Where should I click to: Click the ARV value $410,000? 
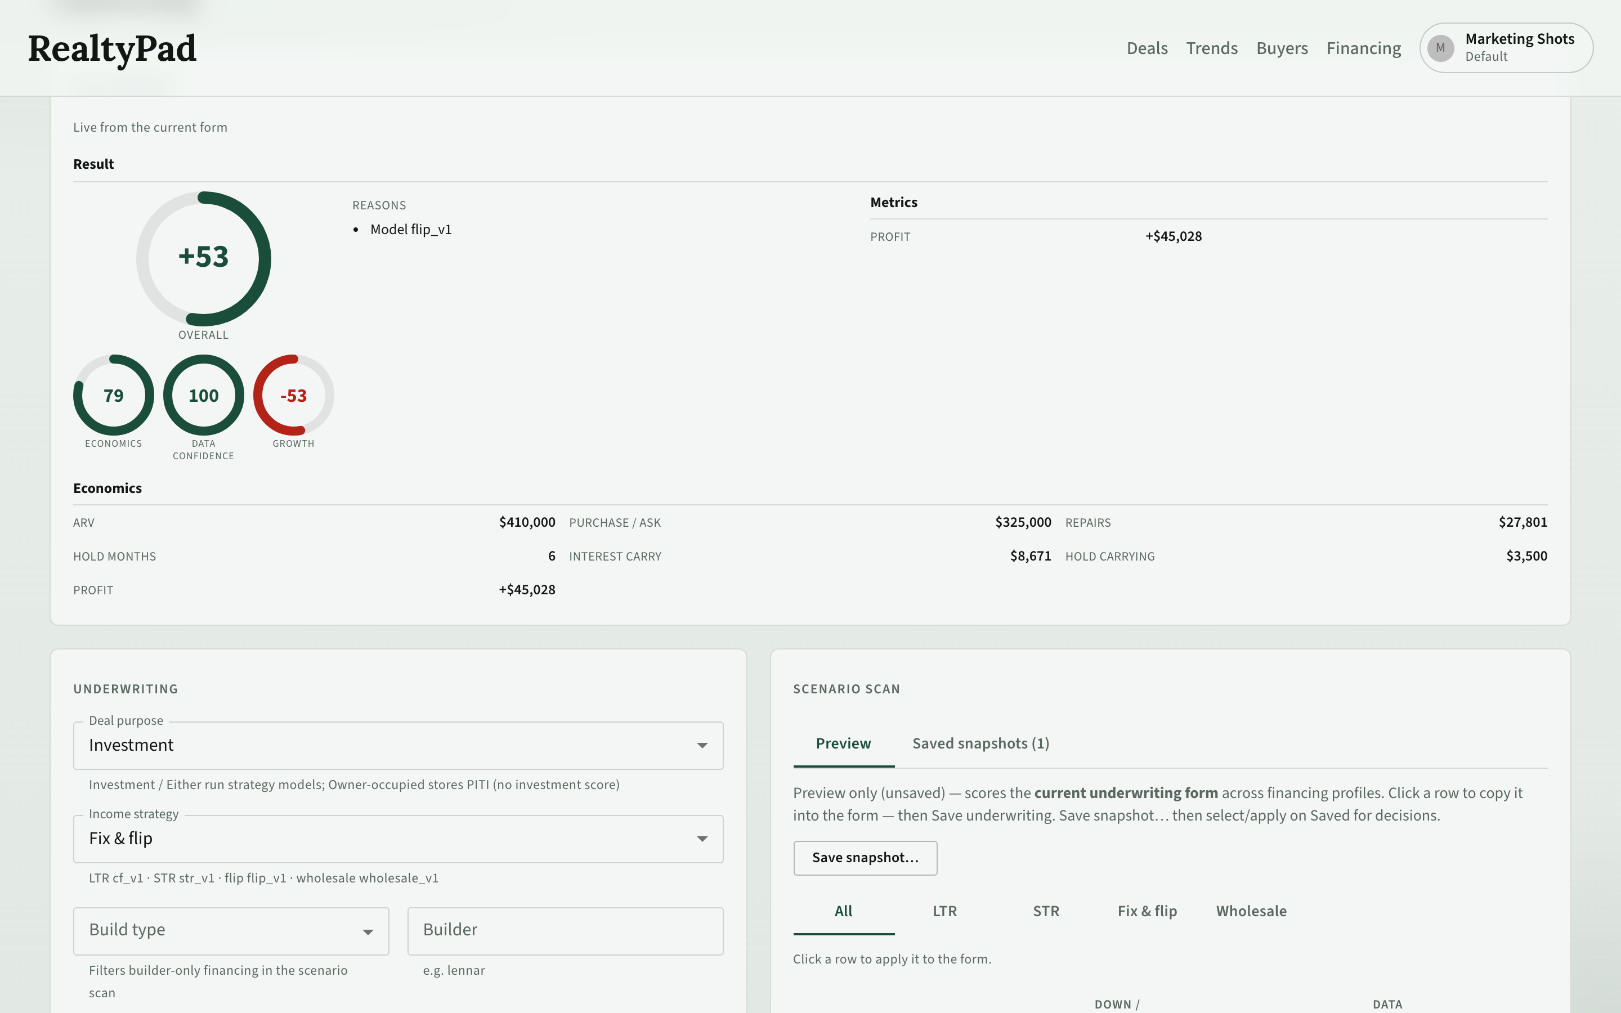pos(526,522)
